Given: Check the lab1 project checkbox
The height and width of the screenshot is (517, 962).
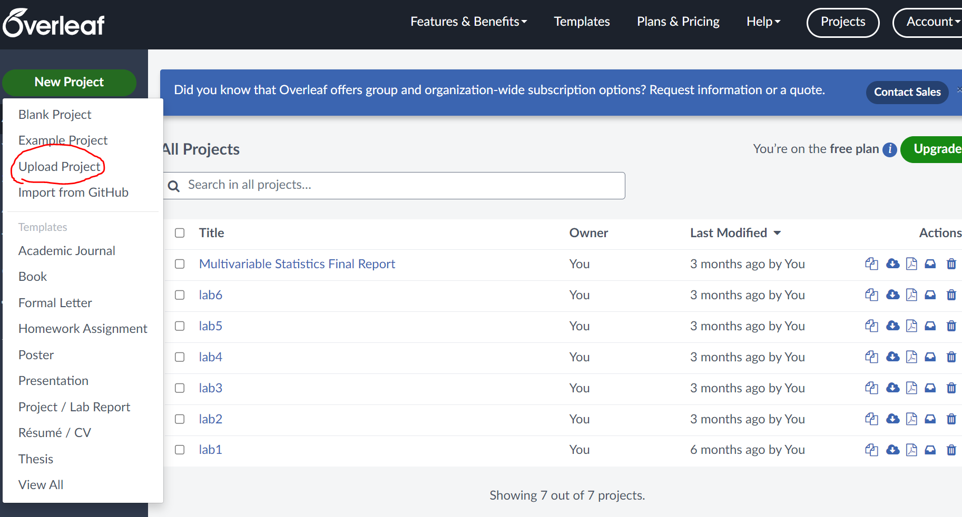Looking at the screenshot, I should (180, 450).
